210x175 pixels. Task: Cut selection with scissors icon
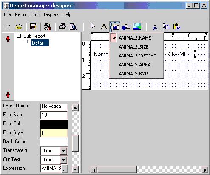point(155,26)
